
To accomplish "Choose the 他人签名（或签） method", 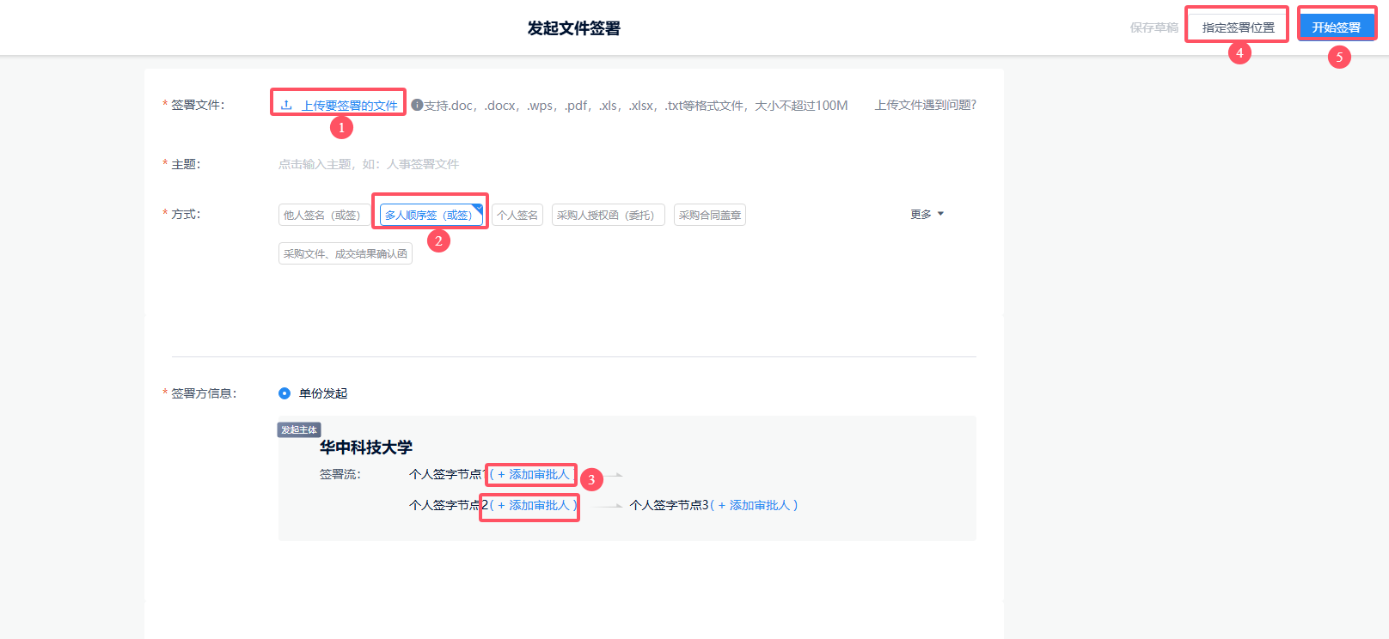I will (322, 215).
